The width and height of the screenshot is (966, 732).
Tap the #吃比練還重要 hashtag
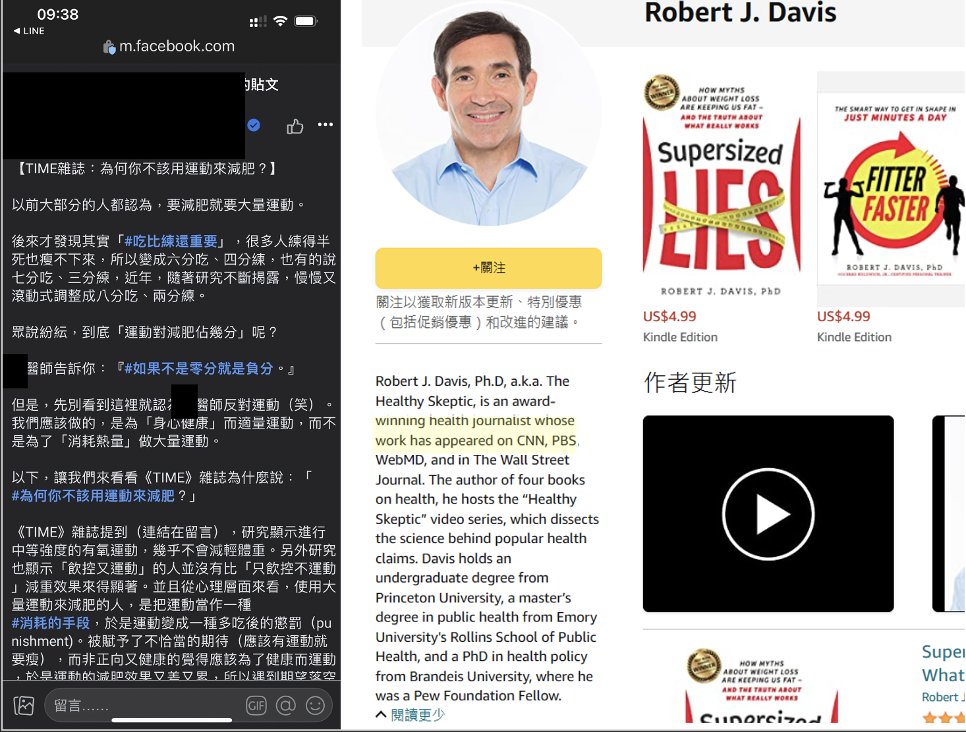point(171,242)
